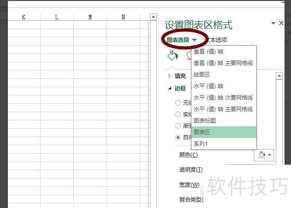Pick 水平 (值) 轴 主要网格线 item
Image resolution: width=291 pixels, height=208 pixels.
pos(224,109)
